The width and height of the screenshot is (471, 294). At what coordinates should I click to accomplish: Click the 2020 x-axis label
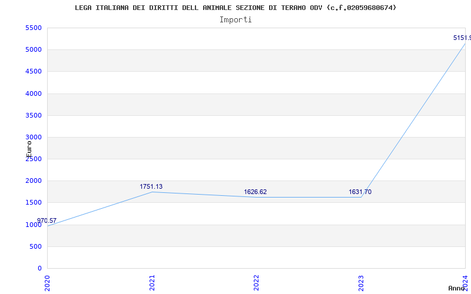click(47, 283)
